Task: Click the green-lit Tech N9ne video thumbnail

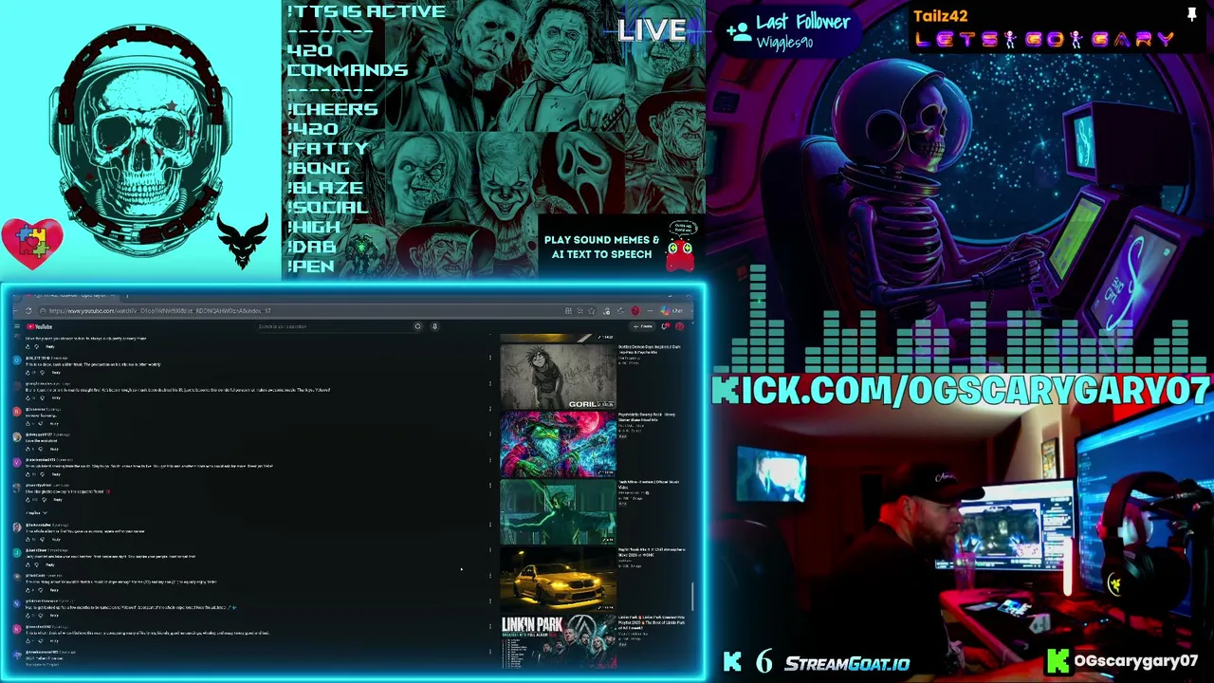Action: point(558,512)
